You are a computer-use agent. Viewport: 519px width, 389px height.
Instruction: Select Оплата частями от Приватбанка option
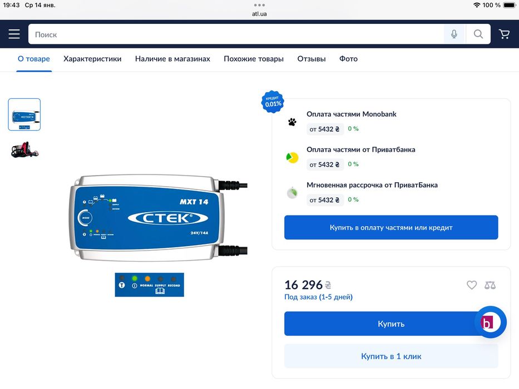[360, 149]
